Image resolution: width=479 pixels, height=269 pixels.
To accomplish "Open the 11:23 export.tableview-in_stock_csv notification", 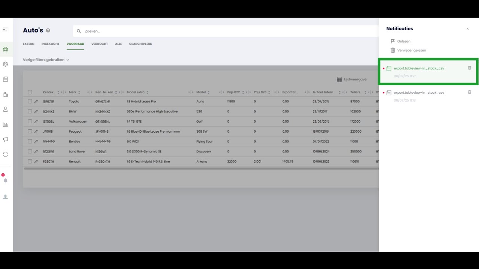I will click(x=419, y=68).
